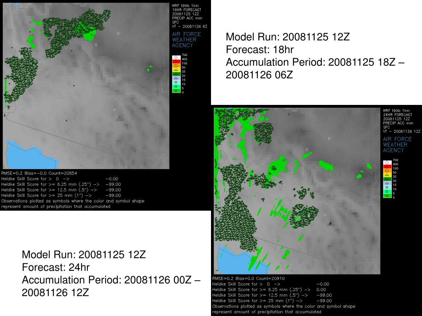The height and width of the screenshot is (316, 422).
Task: Click 'VT – 20081126 6Z' valid time text
Action: [190, 26]
